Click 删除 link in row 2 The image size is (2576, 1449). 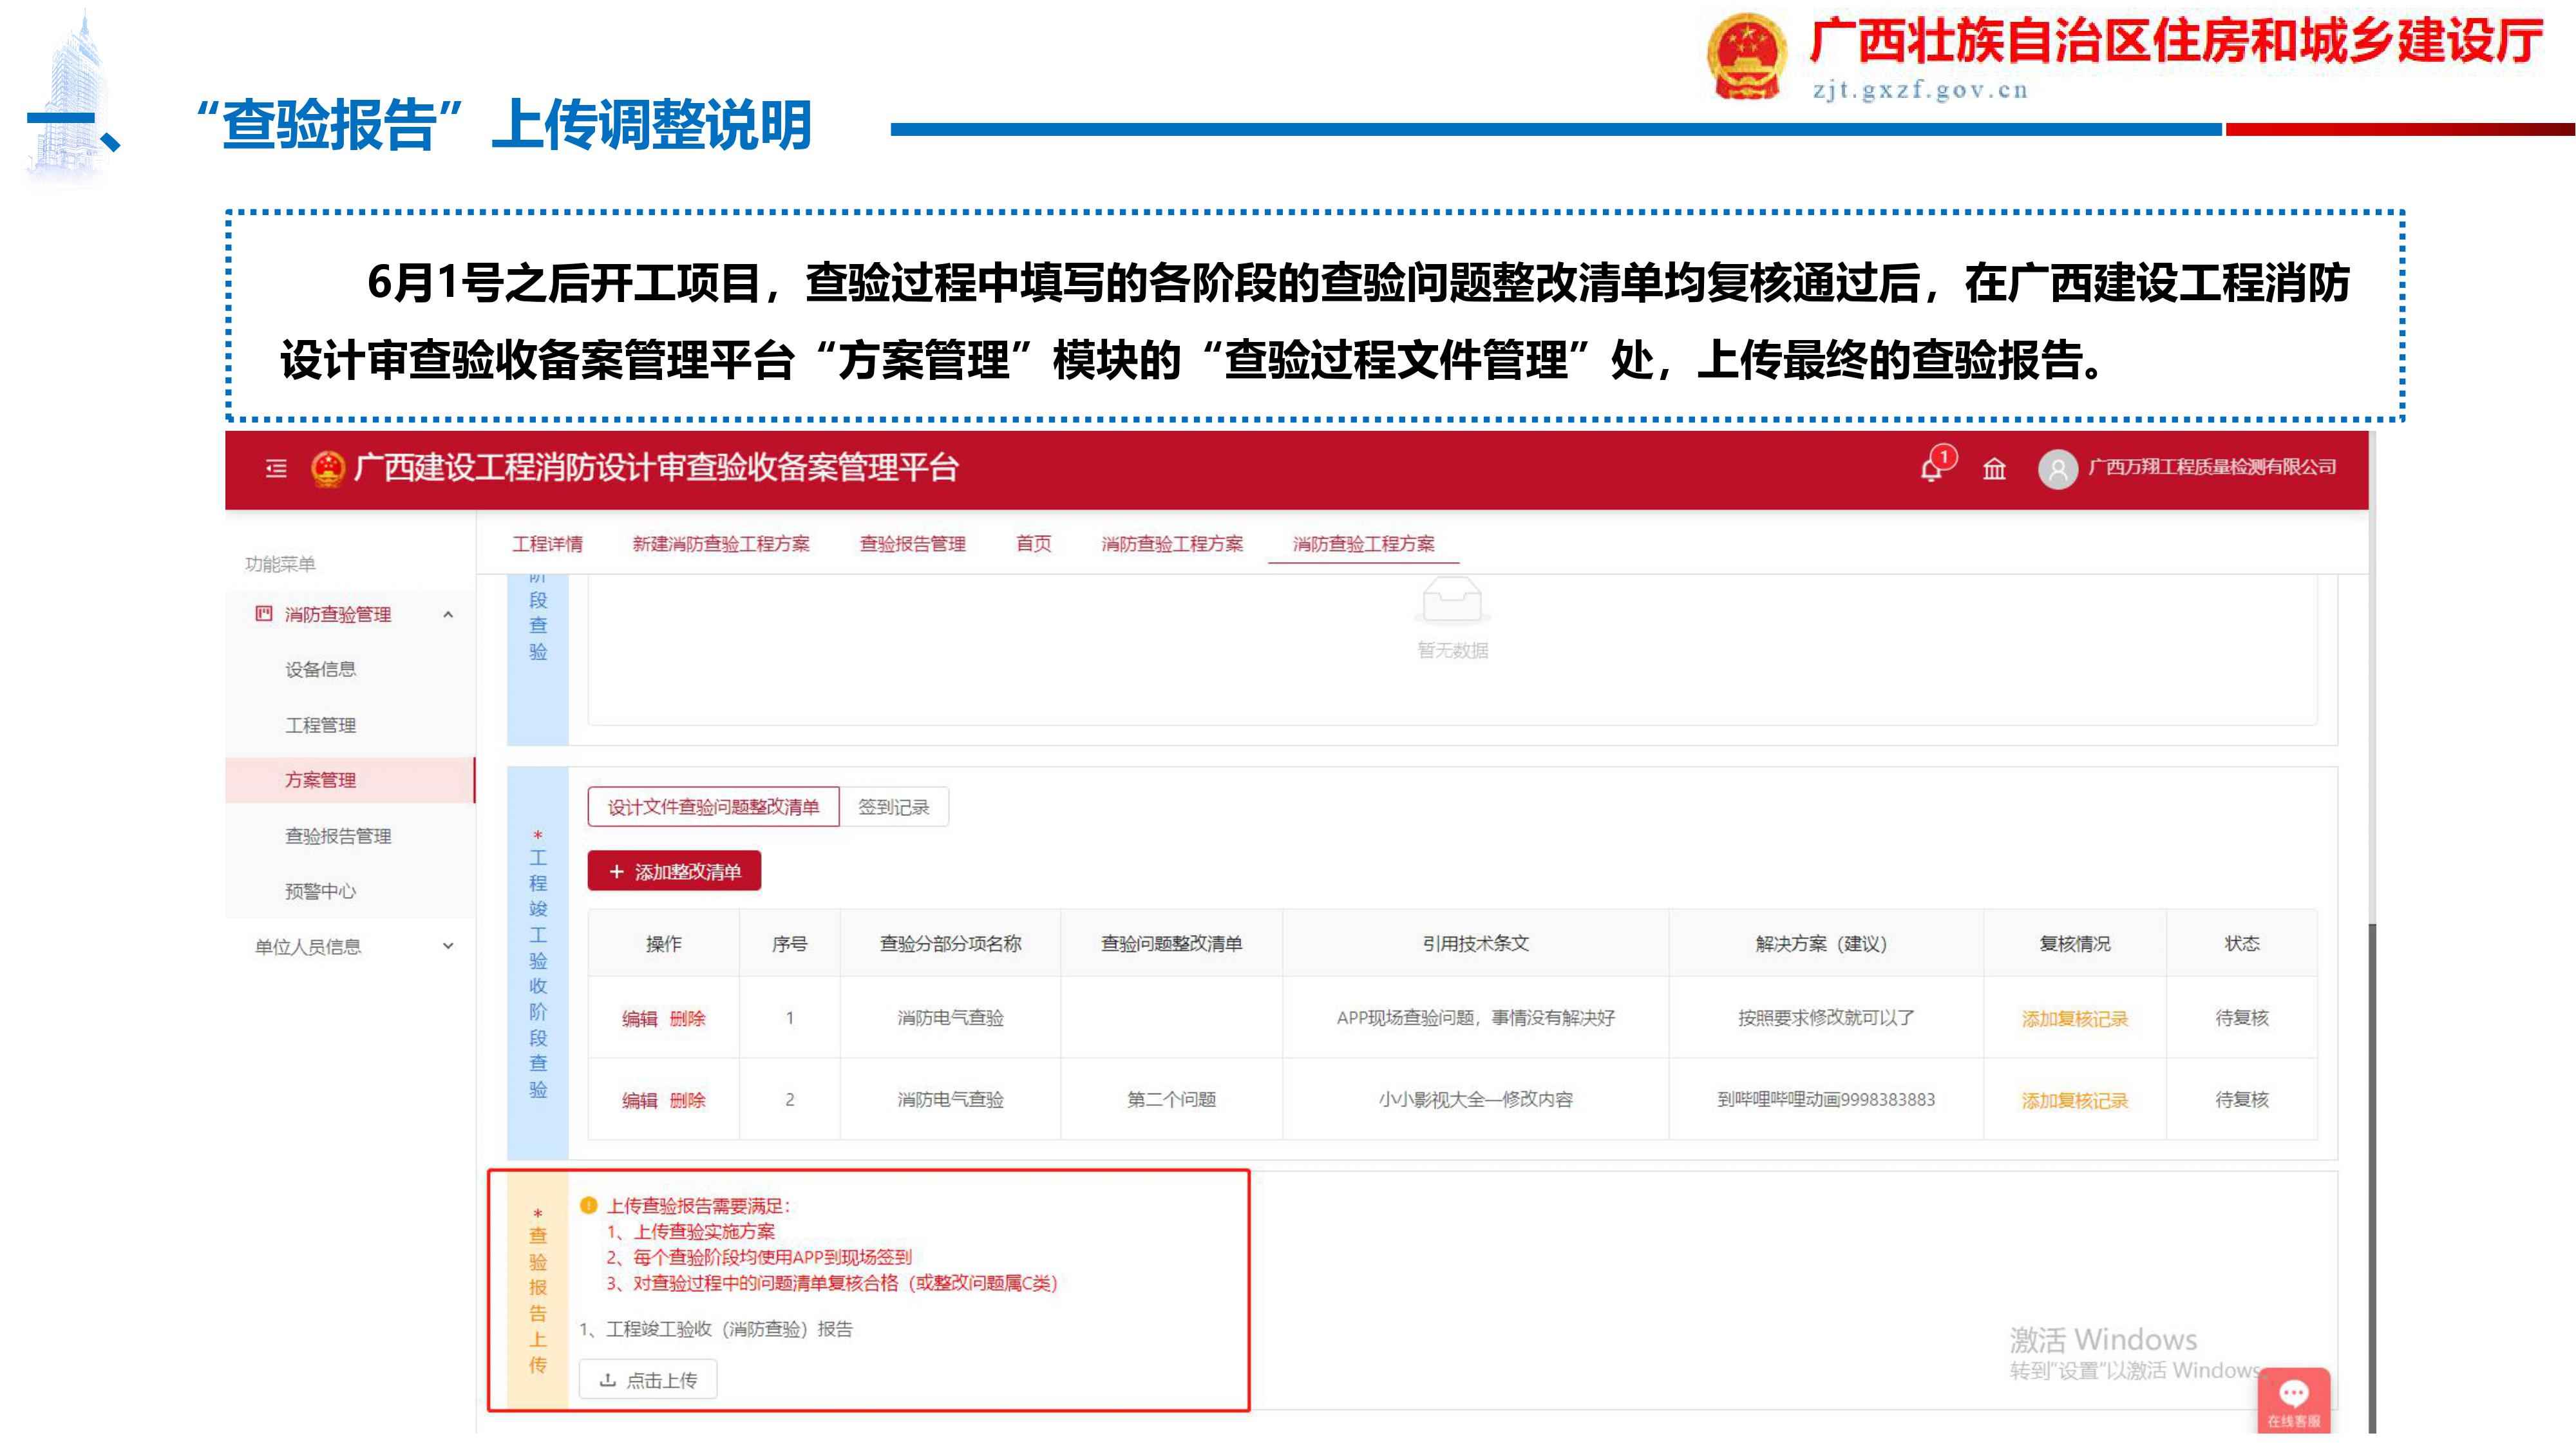click(688, 1100)
